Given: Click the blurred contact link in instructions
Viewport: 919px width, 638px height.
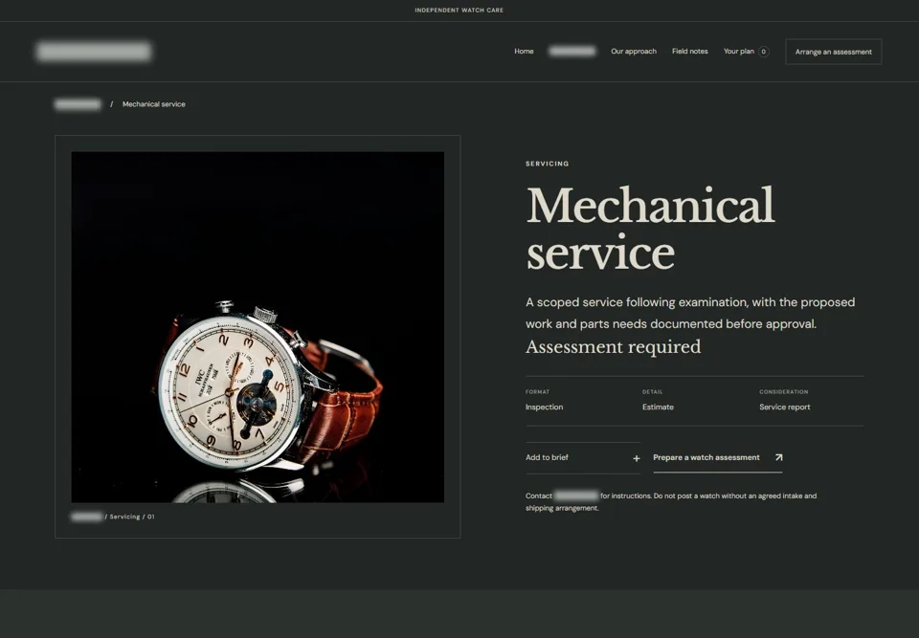Looking at the screenshot, I should (x=576, y=495).
